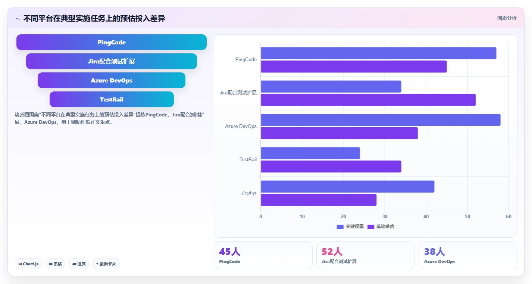The width and height of the screenshot is (532, 284).
Task: Click the Zephyr label on the chart axis
Action: pos(249,193)
